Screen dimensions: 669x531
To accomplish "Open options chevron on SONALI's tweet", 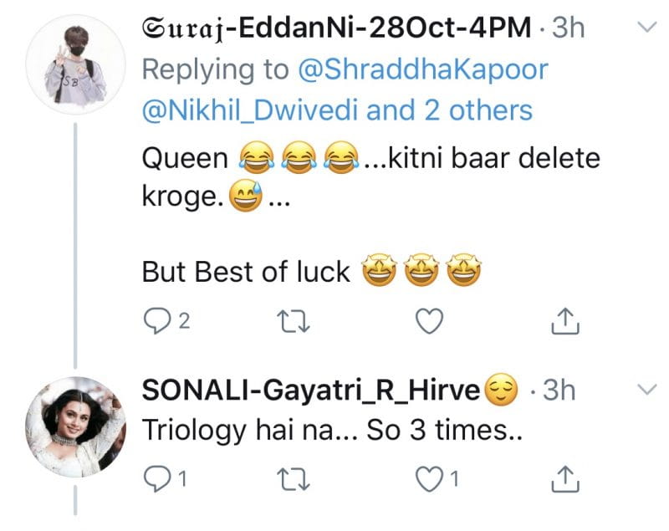I will (646, 390).
